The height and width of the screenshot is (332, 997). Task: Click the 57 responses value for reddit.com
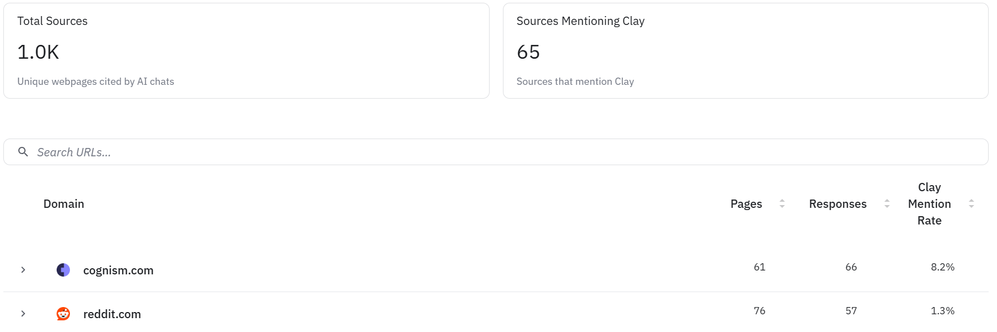point(851,311)
